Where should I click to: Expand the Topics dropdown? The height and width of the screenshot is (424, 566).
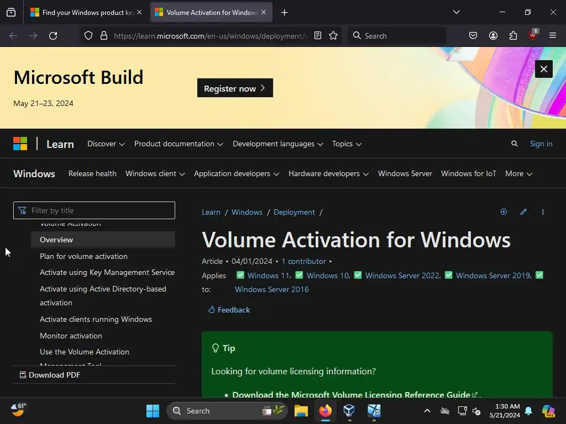tap(347, 144)
